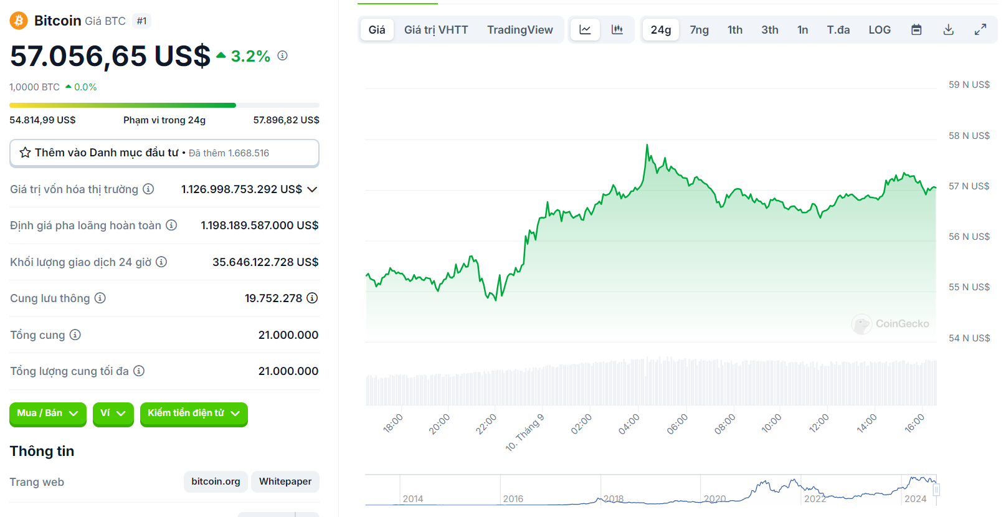1006x517 pixels.
Task: Click 1.198.189.587.000 US$ valuation value
Action: (x=260, y=225)
